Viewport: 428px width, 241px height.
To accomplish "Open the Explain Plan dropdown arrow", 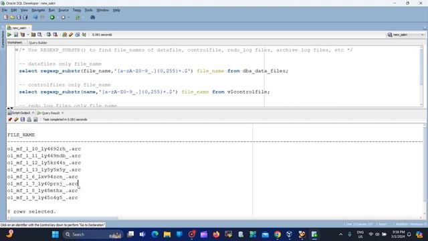I will [28, 35].
